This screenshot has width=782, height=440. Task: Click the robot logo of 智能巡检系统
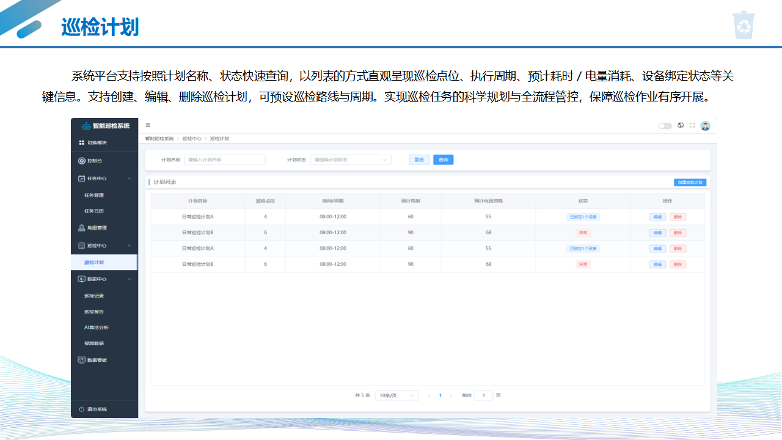(x=86, y=126)
